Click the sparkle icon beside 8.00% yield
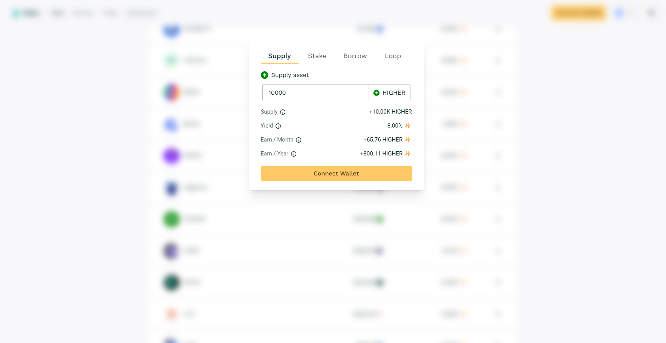The height and width of the screenshot is (343, 666). (408, 126)
